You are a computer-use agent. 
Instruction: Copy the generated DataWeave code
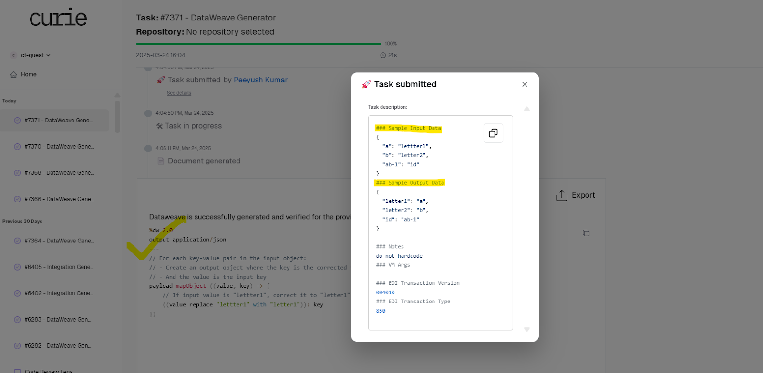click(x=586, y=233)
